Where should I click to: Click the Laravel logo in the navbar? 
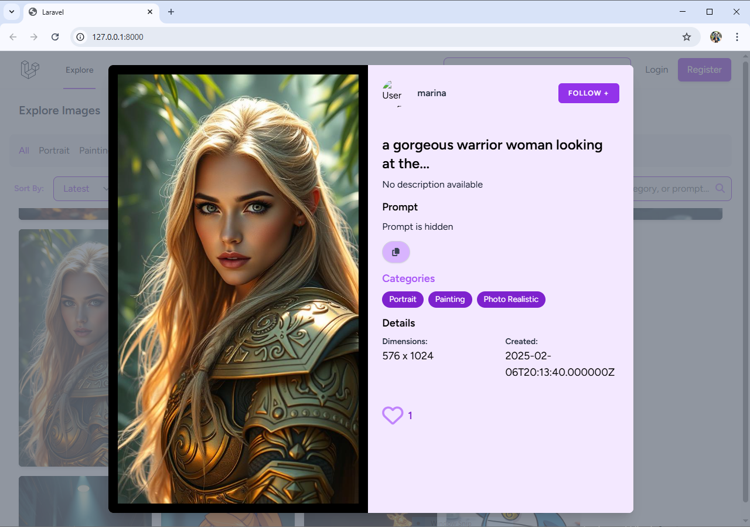point(29,69)
